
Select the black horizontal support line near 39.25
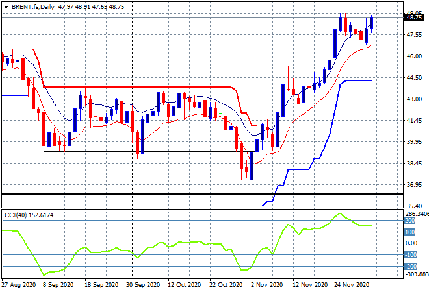coord(151,151)
